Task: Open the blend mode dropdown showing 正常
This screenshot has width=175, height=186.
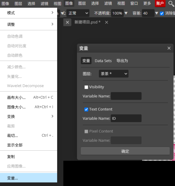Action: [78, 13]
